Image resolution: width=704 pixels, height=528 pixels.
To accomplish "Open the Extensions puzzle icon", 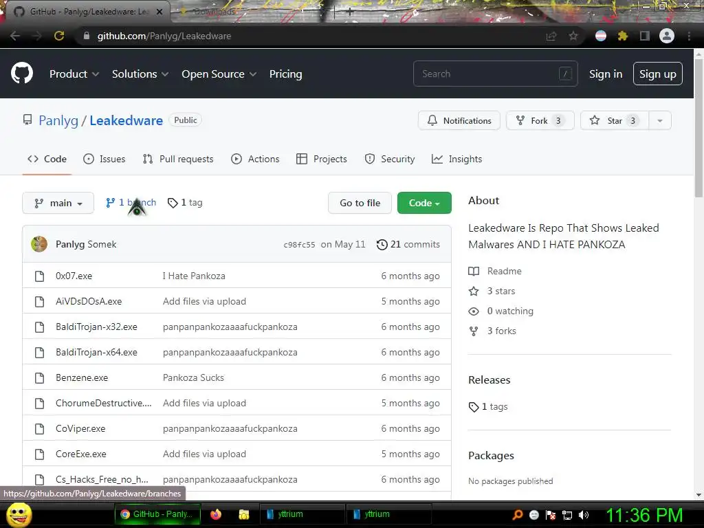I will [622, 36].
